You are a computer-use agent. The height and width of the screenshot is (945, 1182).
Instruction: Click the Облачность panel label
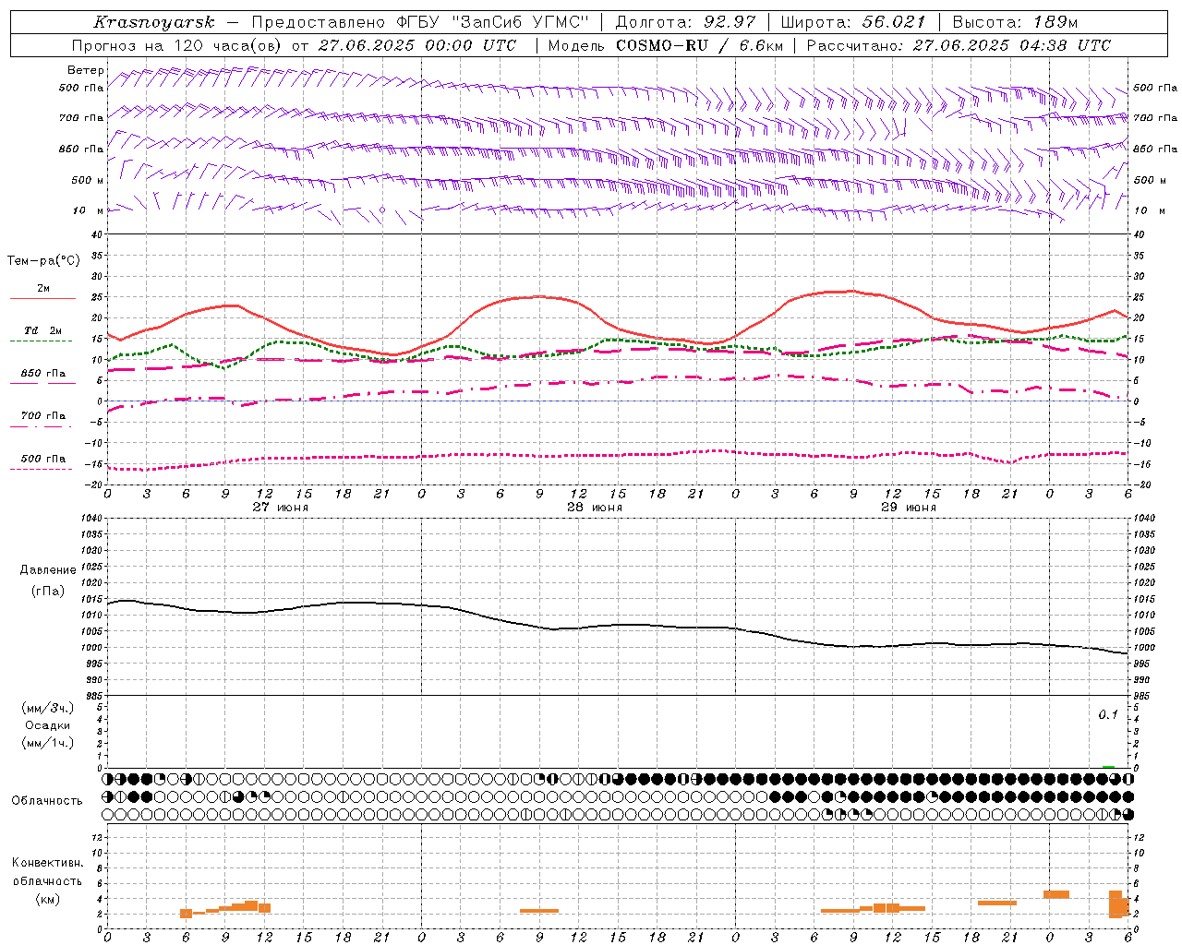[x=47, y=801]
